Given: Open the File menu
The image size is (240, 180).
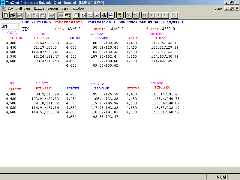Looking at the screenshot, I should click(10, 8).
